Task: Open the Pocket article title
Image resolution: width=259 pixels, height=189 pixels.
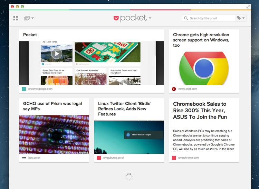Action: [x=30, y=35]
